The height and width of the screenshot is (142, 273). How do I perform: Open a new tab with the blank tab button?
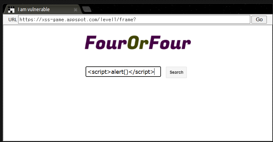(87, 9)
